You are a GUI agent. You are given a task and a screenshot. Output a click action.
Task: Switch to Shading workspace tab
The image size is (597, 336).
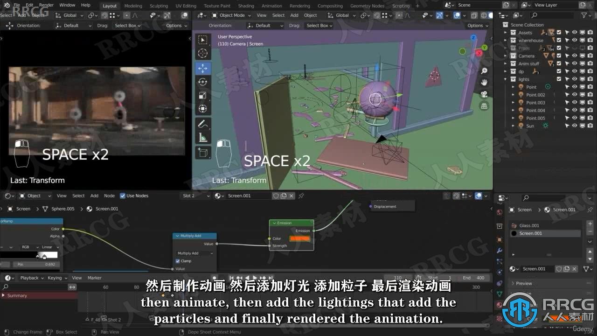coord(246,6)
